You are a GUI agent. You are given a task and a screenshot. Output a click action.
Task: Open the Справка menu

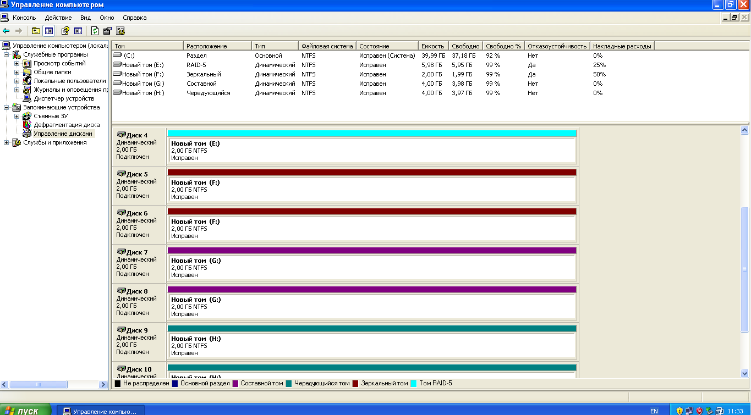pos(135,18)
